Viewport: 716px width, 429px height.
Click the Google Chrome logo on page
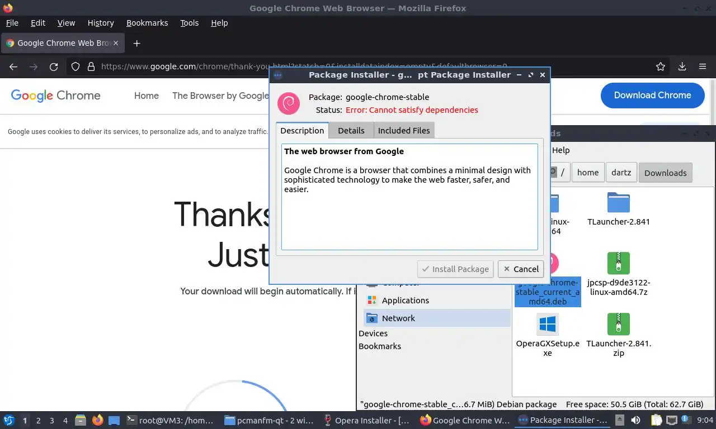55,96
